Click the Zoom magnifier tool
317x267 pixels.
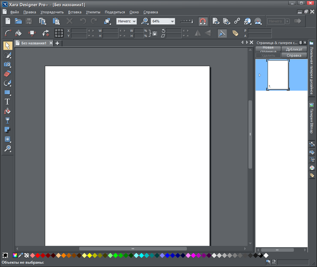[x=7, y=149]
